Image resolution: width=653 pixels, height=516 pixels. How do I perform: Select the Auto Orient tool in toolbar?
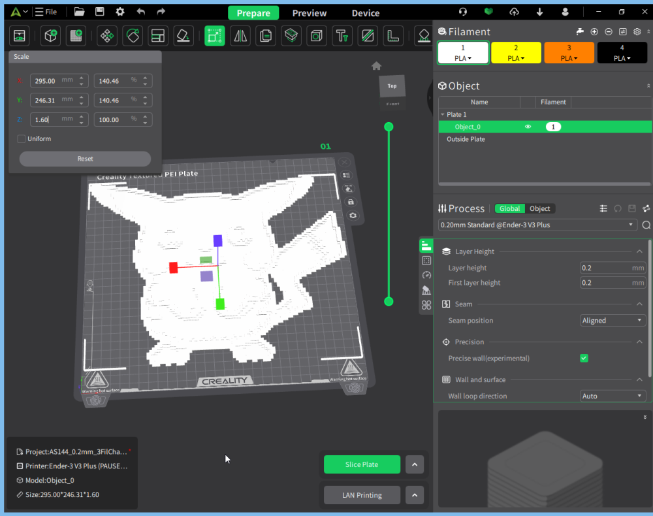point(133,36)
